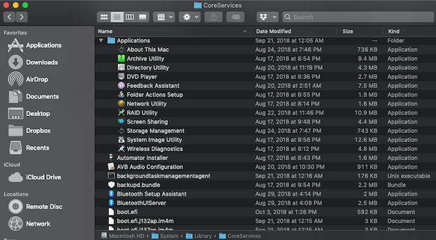
Task: Open Recents in the sidebar
Action: 29,148
